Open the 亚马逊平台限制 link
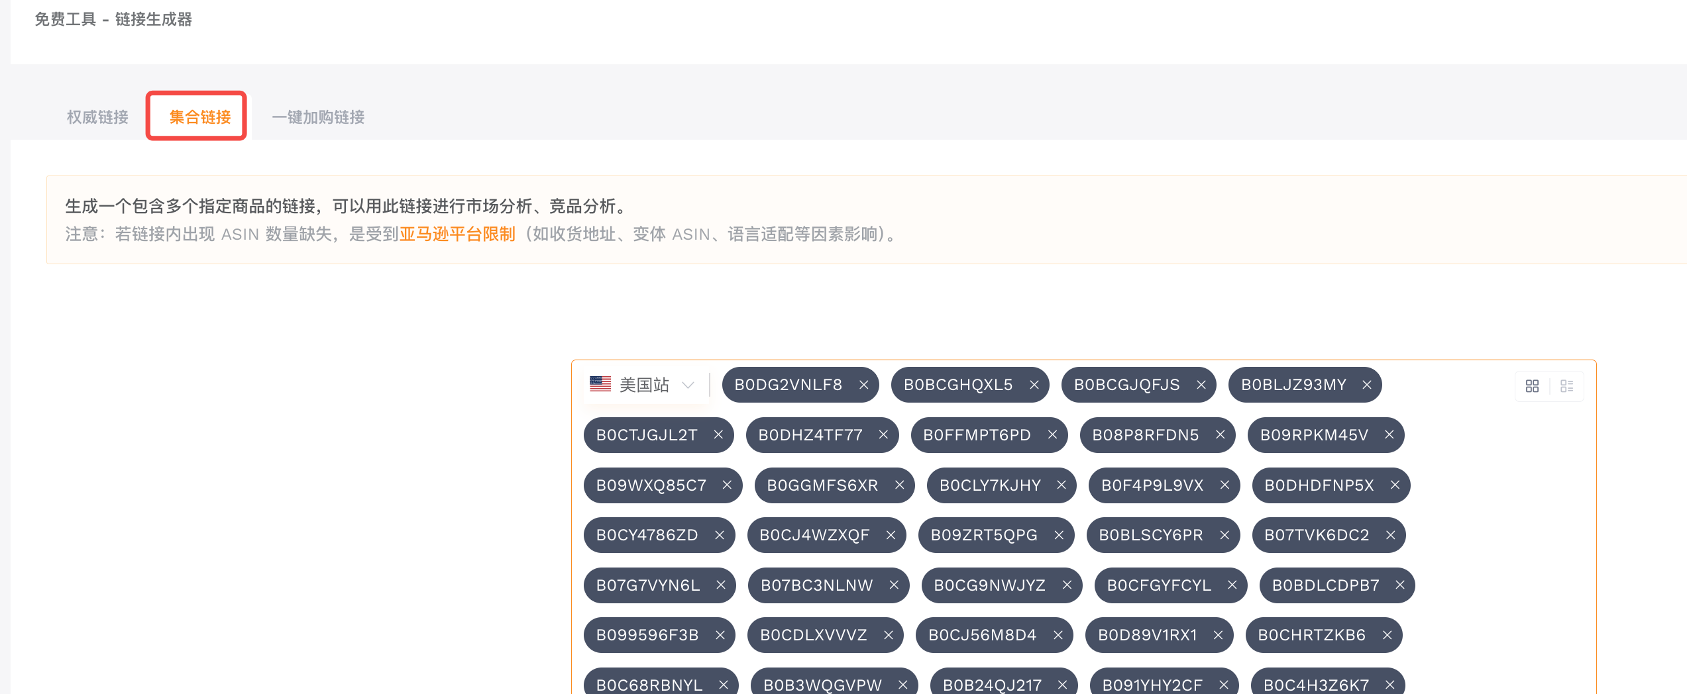The height and width of the screenshot is (694, 1687). pyautogui.click(x=457, y=234)
